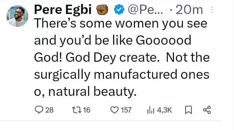Like the tweet with the heart icon
The image size is (234, 130).
pos(115,110)
